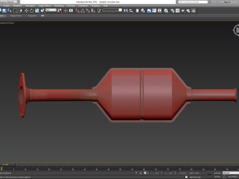
Task: Open the Customize menu
Action: (x=83, y=6)
